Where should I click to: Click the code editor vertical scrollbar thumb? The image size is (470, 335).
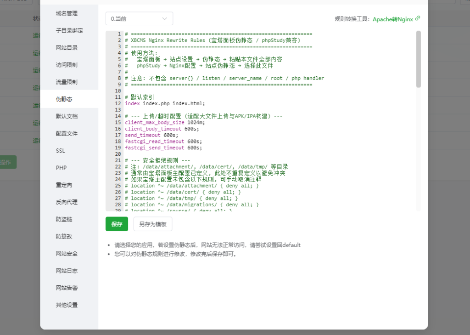tap(419, 59)
